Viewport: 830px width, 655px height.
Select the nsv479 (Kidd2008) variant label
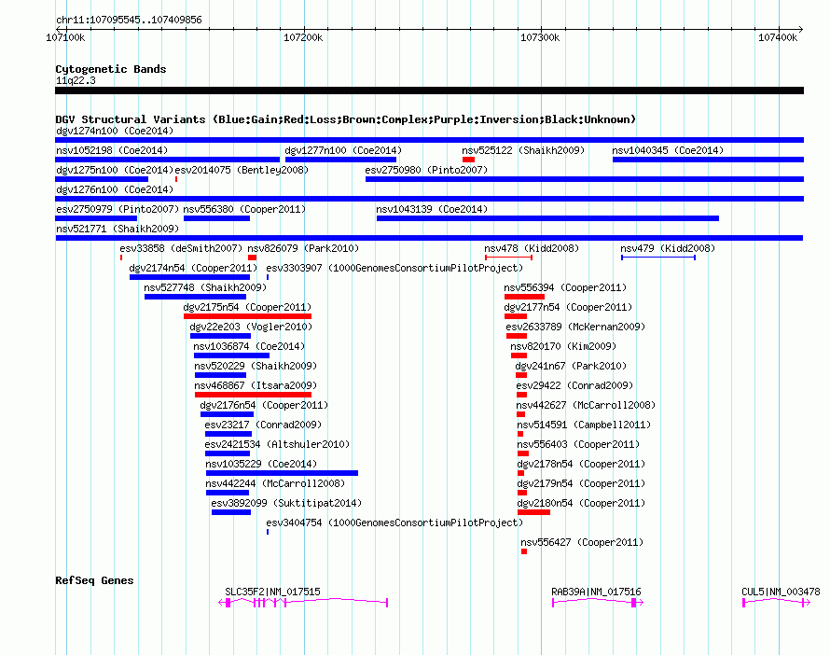[668, 248]
